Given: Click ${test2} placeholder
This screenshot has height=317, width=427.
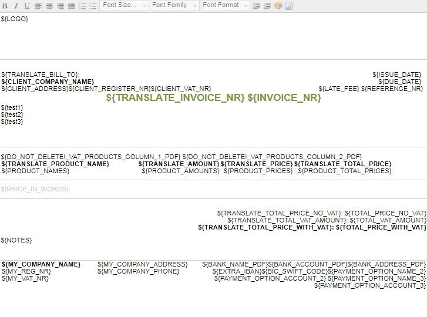Looking at the screenshot, I should click(x=12, y=114).
